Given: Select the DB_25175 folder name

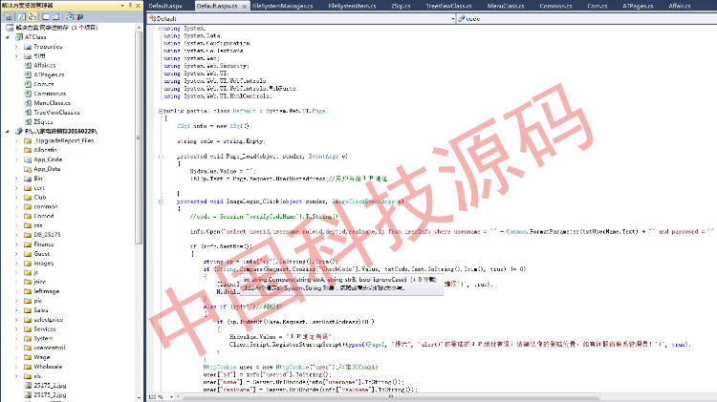Looking at the screenshot, I should [x=47, y=235].
